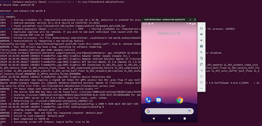Open the Phone app on home screen

(x=148, y=100)
